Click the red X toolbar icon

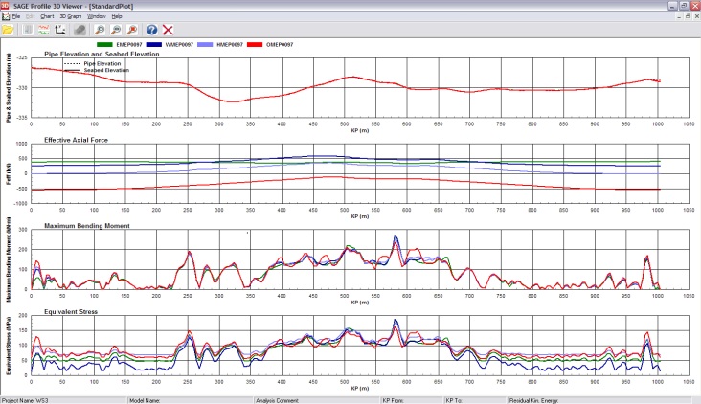click(x=169, y=30)
